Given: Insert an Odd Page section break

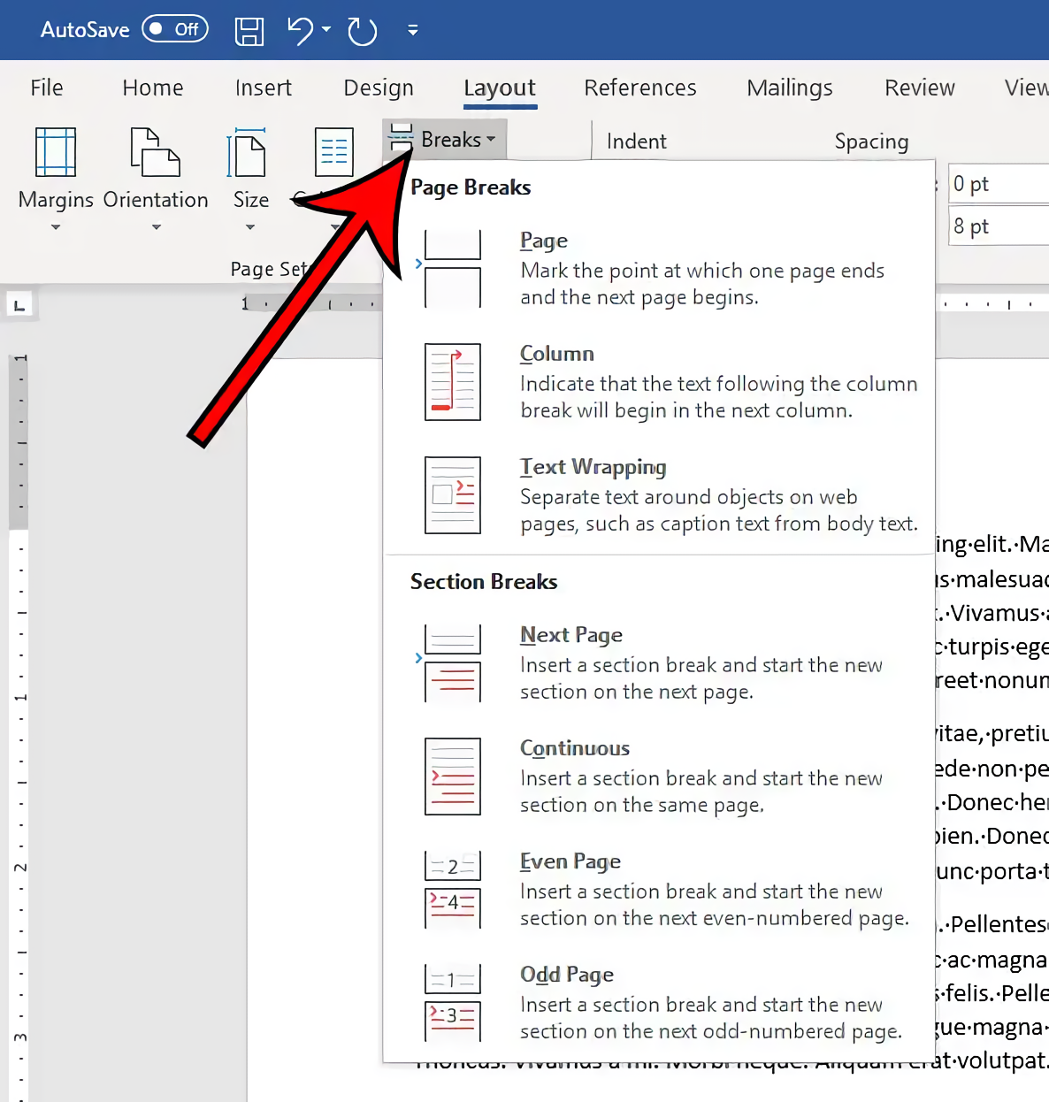Looking at the screenshot, I should tap(567, 974).
